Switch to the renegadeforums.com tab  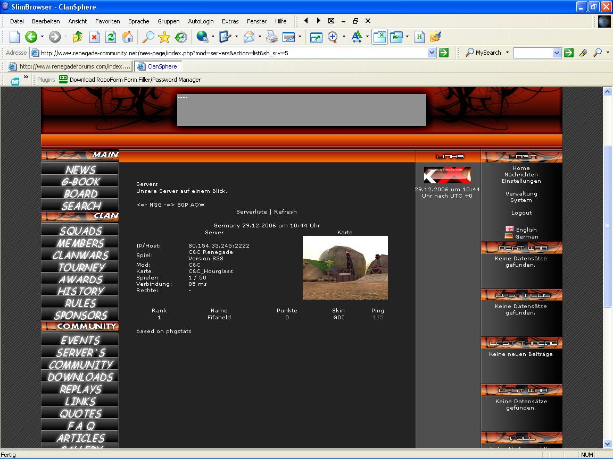click(x=69, y=66)
